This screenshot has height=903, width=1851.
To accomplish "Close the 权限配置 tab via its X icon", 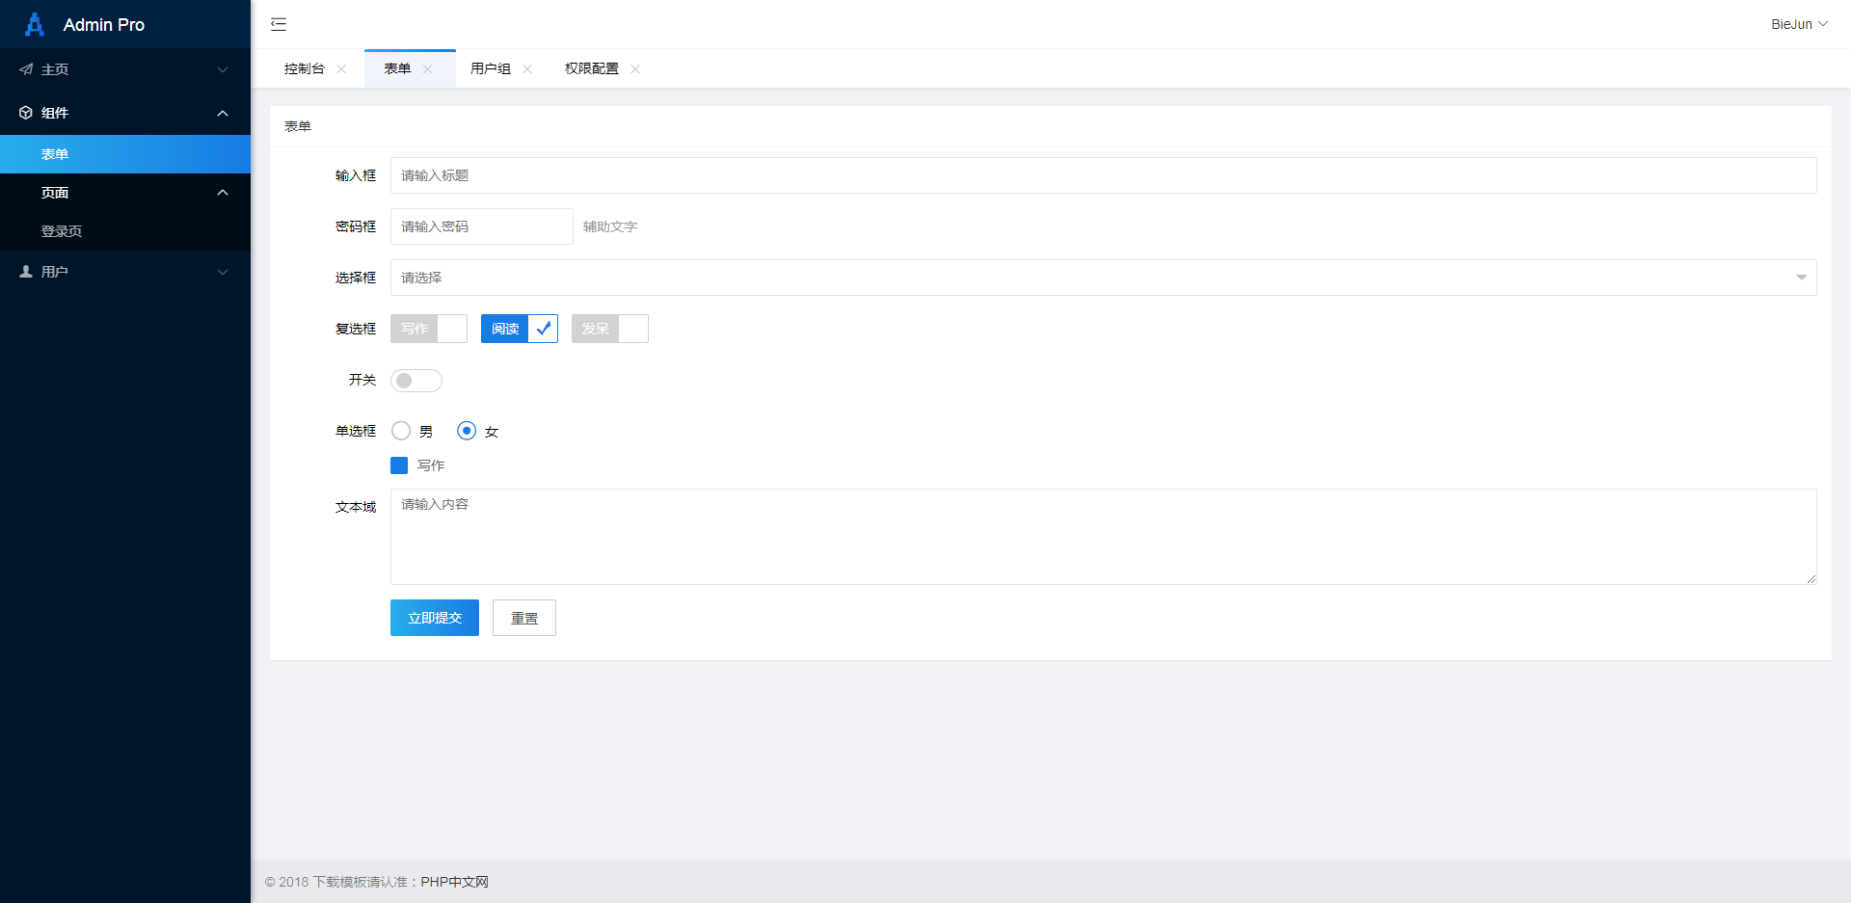I will (635, 69).
